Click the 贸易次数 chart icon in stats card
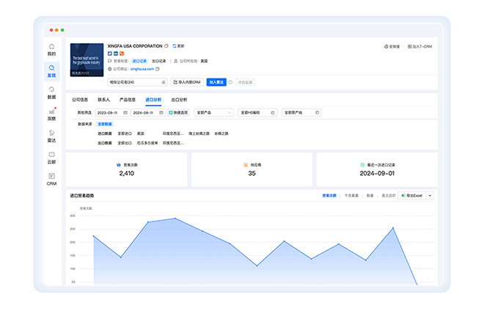This screenshot has width=484, height=330. pos(119,165)
